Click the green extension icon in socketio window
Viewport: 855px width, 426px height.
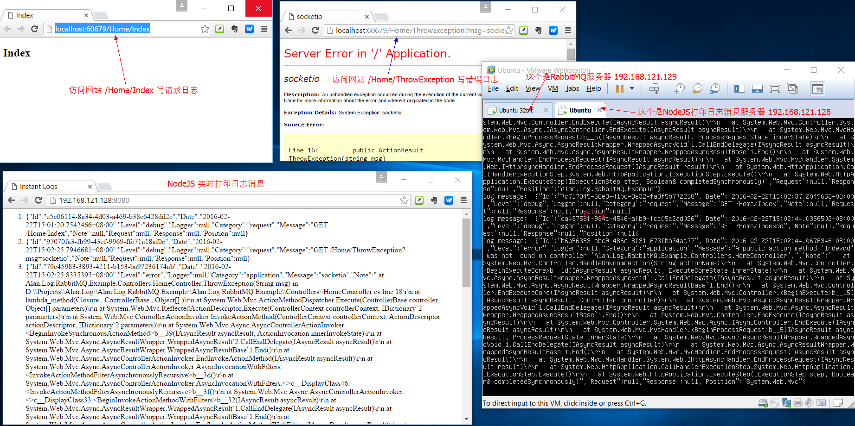tap(524, 30)
